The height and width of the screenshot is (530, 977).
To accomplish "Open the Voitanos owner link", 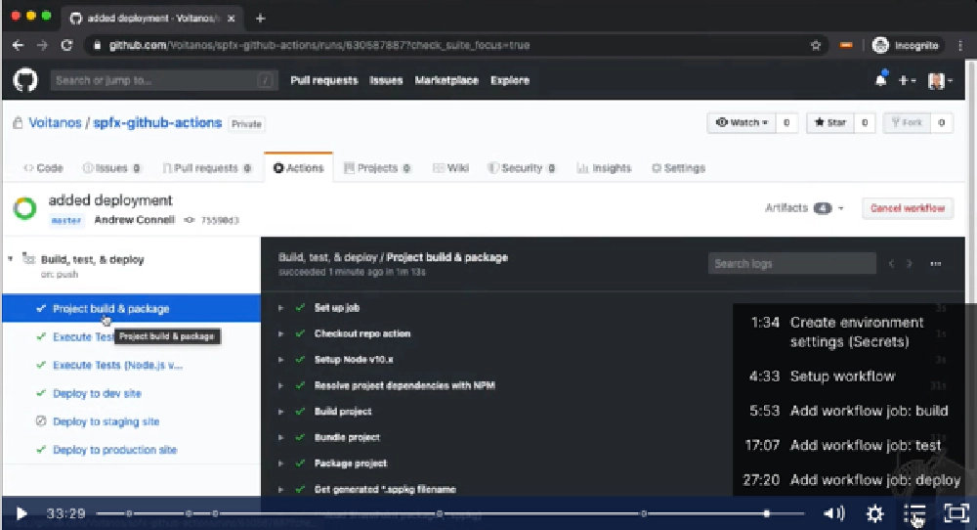I will [x=55, y=123].
